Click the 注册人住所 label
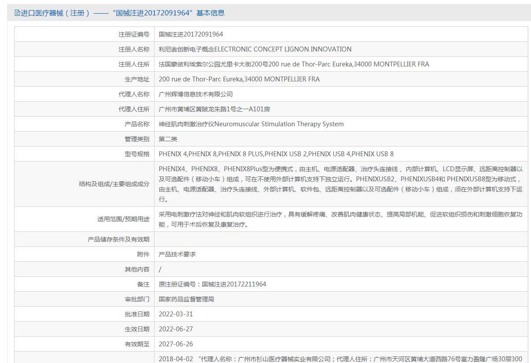Viewport: 531px width, 363px height. [x=134, y=64]
